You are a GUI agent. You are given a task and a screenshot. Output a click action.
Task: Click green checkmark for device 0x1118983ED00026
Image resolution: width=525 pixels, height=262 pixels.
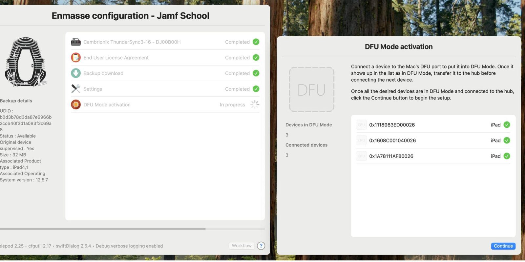(507, 125)
